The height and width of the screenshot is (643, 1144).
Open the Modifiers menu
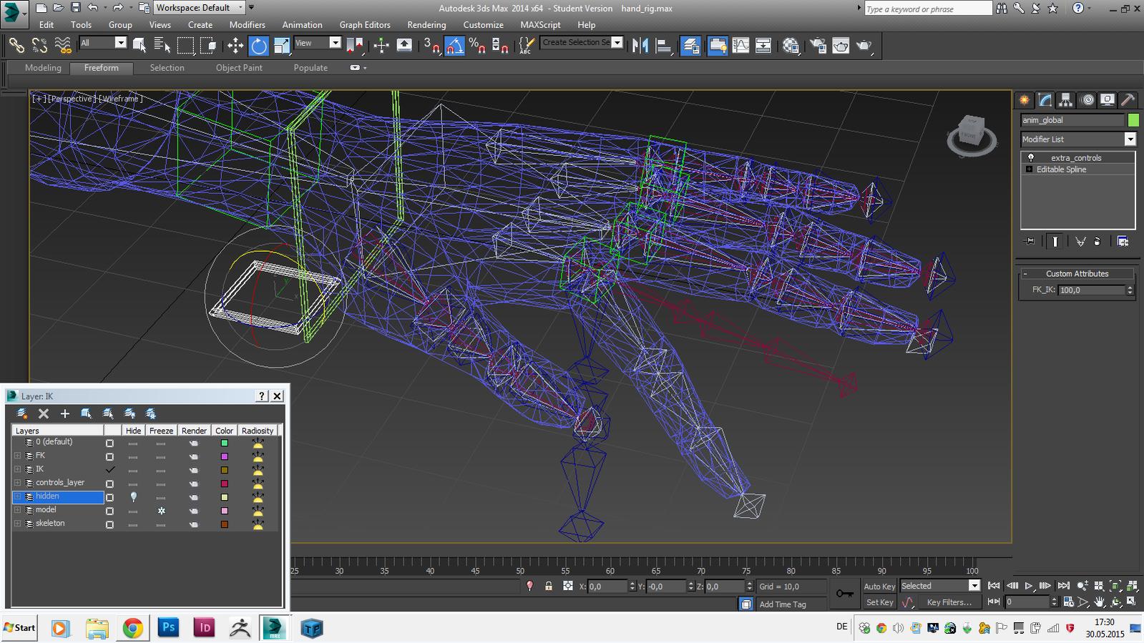pyautogui.click(x=247, y=24)
